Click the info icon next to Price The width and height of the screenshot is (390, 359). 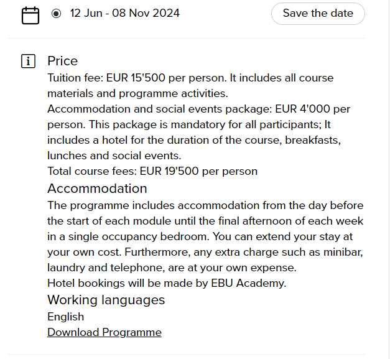(28, 61)
